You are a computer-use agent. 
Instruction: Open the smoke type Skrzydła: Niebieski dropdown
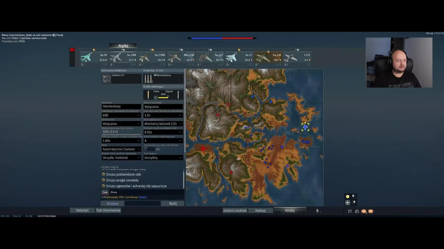coord(121,158)
